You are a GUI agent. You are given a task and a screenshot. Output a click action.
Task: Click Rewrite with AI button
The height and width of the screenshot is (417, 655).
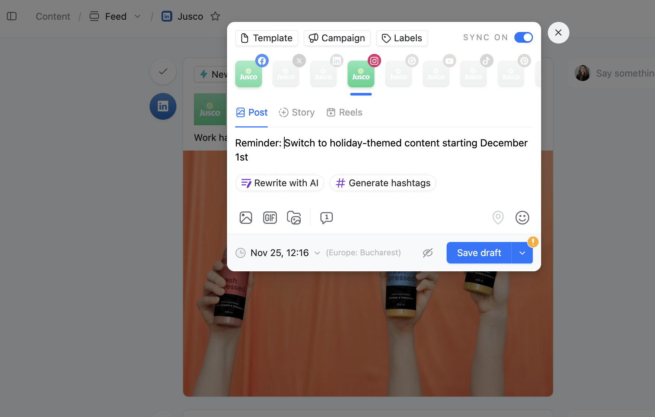(279, 183)
